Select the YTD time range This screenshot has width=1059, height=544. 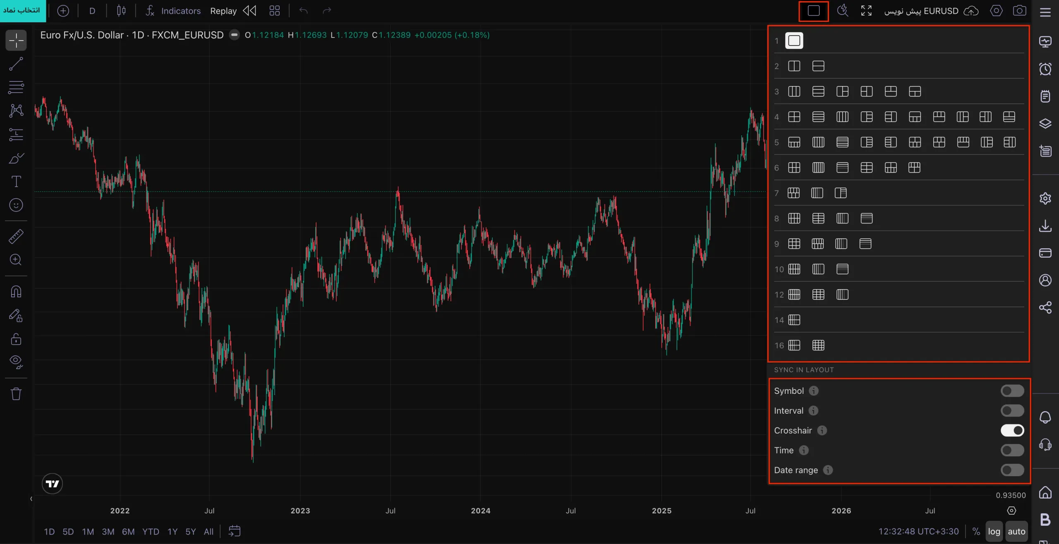[151, 532]
